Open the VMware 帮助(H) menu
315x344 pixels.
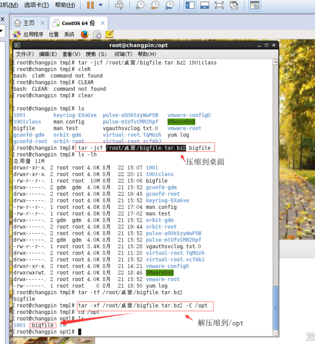point(65,5)
